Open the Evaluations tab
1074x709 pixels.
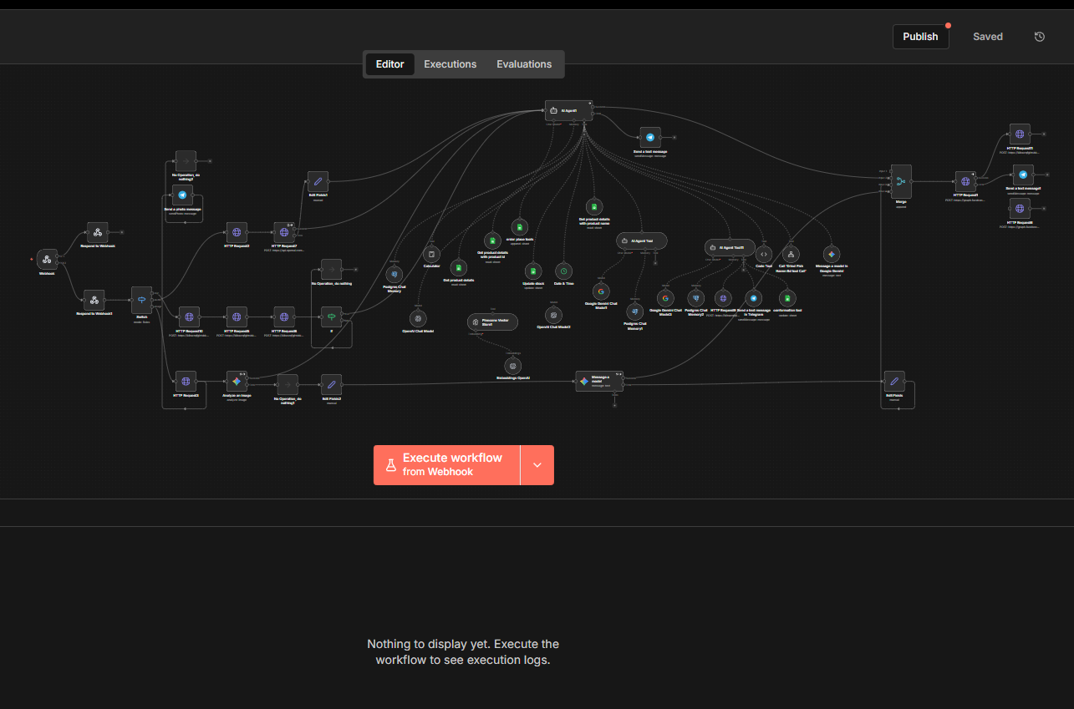click(524, 63)
